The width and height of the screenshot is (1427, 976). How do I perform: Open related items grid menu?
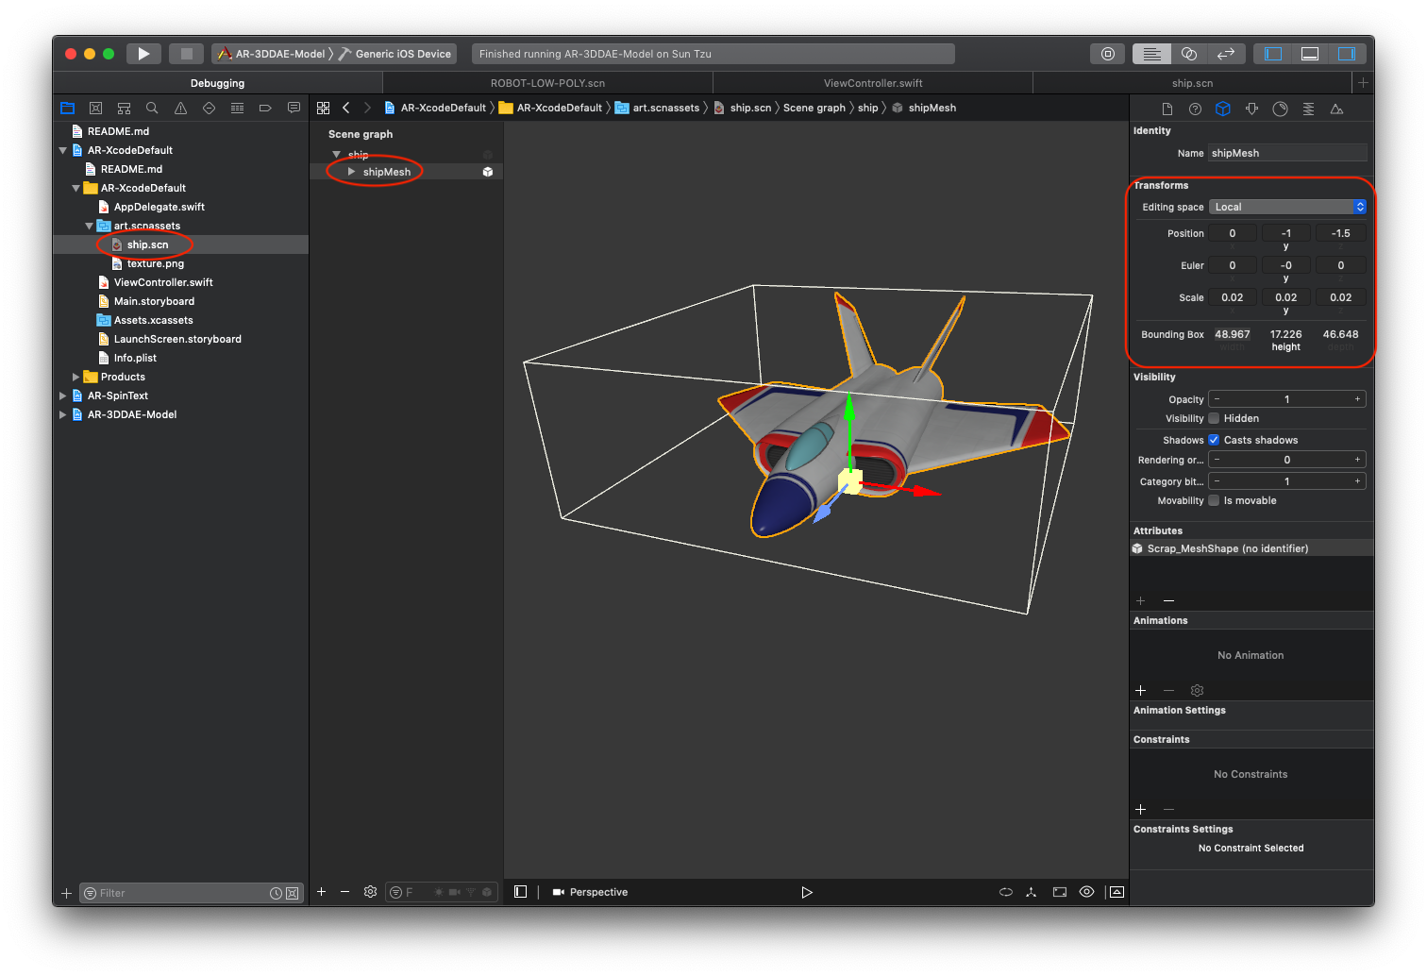(x=323, y=108)
